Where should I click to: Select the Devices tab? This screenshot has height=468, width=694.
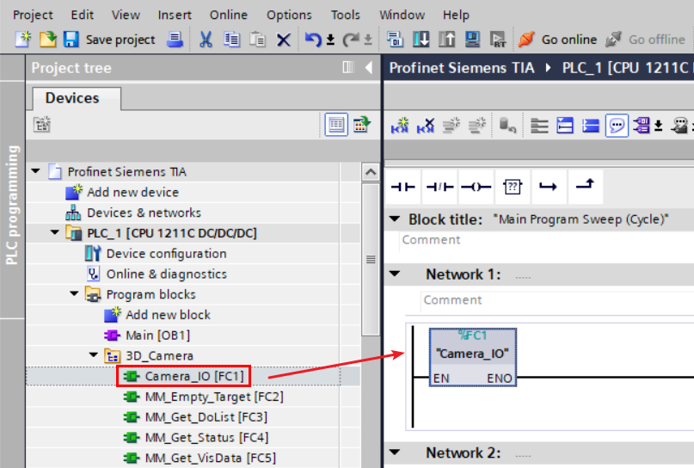pos(72,98)
